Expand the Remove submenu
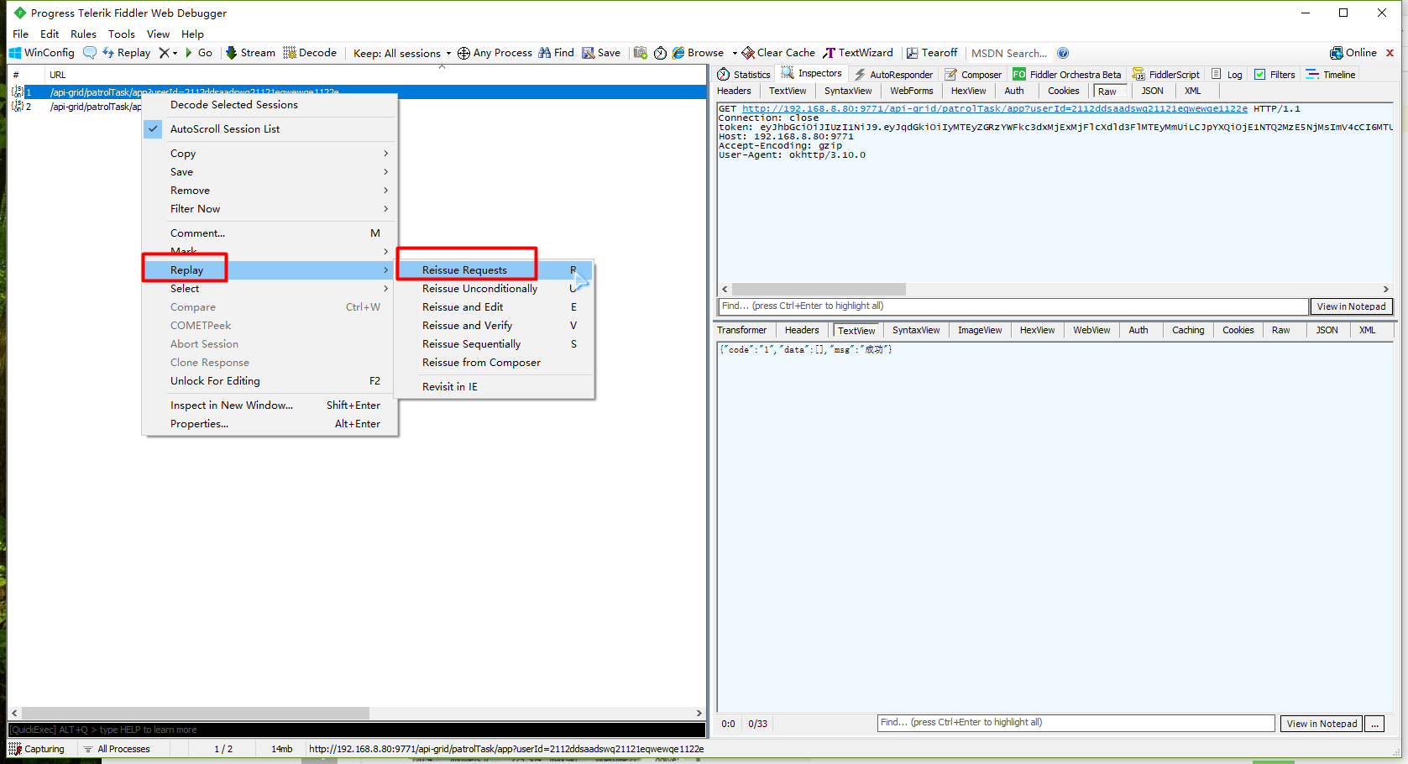 [270, 190]
